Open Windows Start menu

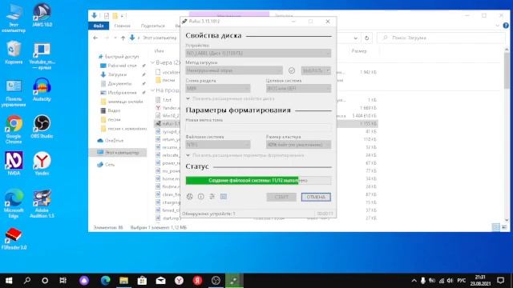coord(9,281)
